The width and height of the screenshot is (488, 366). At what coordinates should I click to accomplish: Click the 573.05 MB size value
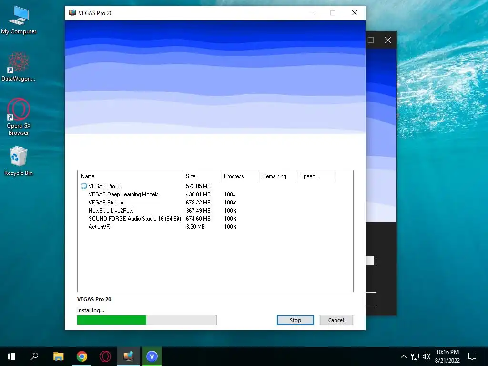coord(198,186)
